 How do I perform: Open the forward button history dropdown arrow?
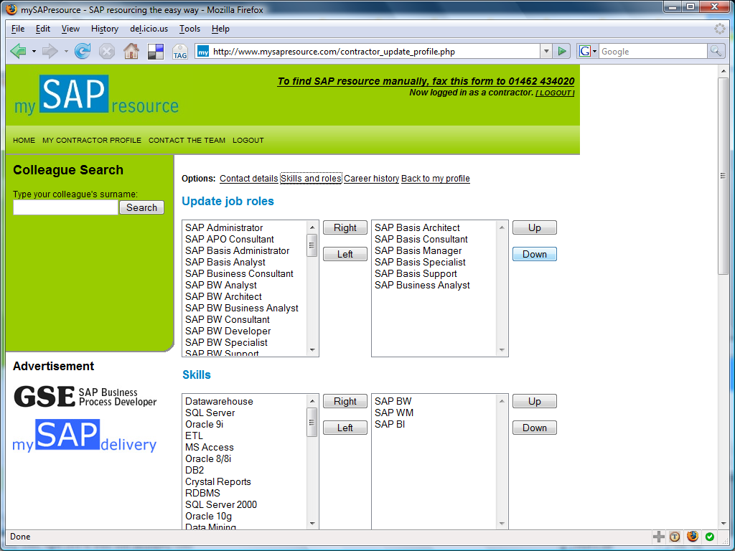tap(66, 51)
